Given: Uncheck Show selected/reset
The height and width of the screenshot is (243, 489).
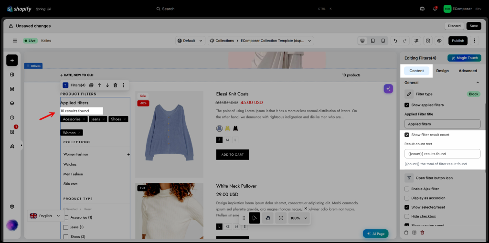Looking at the screenshot, I should pyautogui.click(x=407, y=207).
